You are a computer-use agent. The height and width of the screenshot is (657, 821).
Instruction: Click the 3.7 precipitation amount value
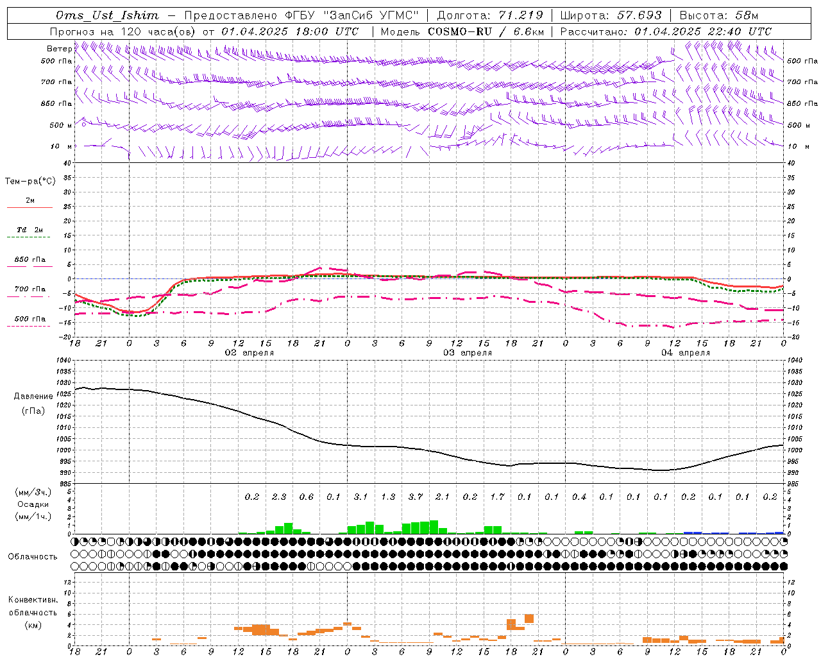coord(416,497)
